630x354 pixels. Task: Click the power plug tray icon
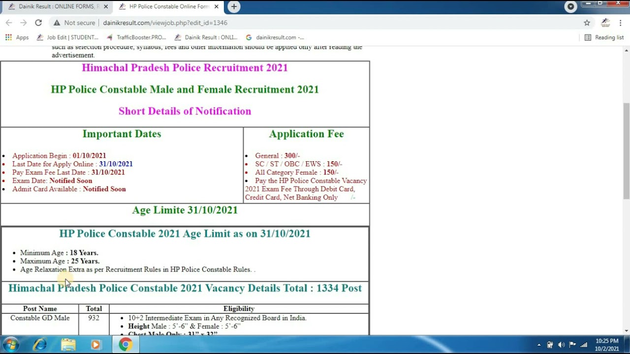click(x=550, y=345)
